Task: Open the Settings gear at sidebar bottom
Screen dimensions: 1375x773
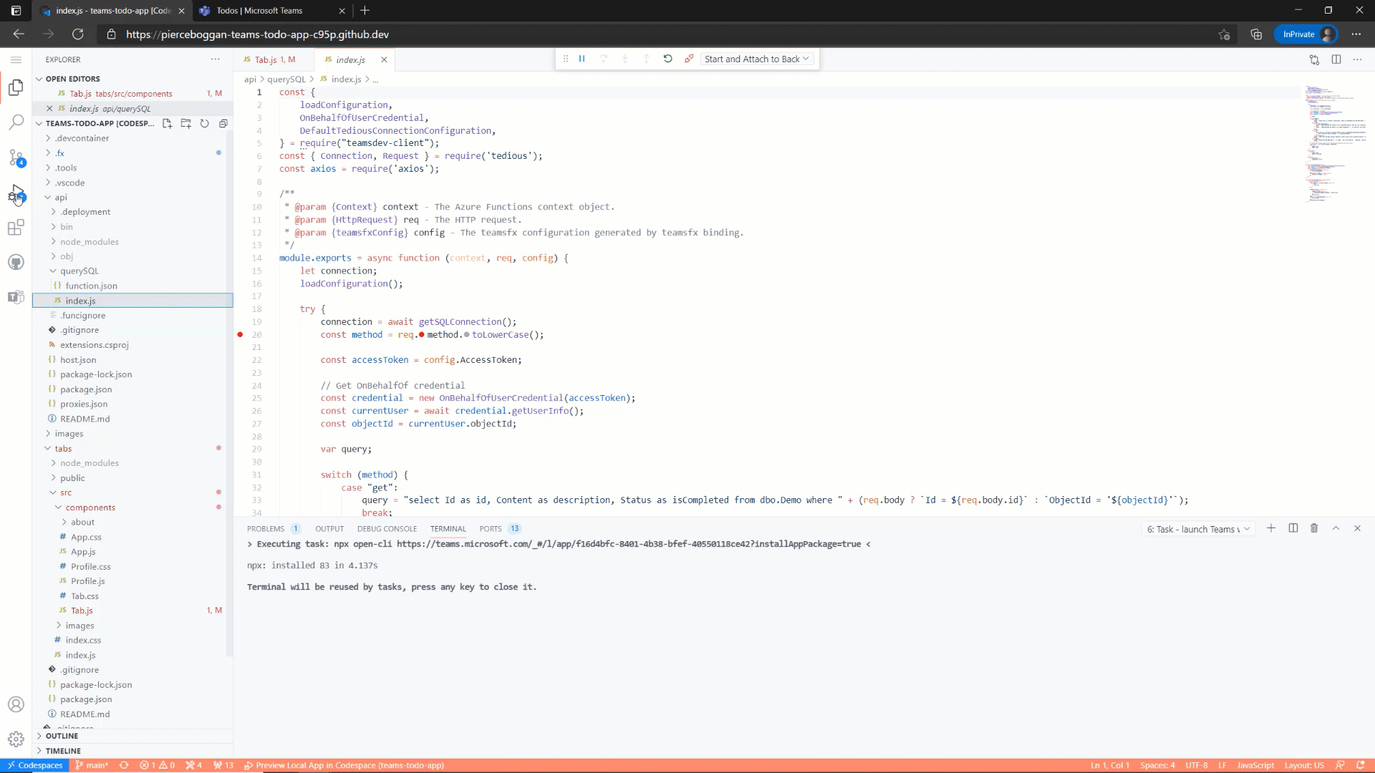Action: coord(16,739)
